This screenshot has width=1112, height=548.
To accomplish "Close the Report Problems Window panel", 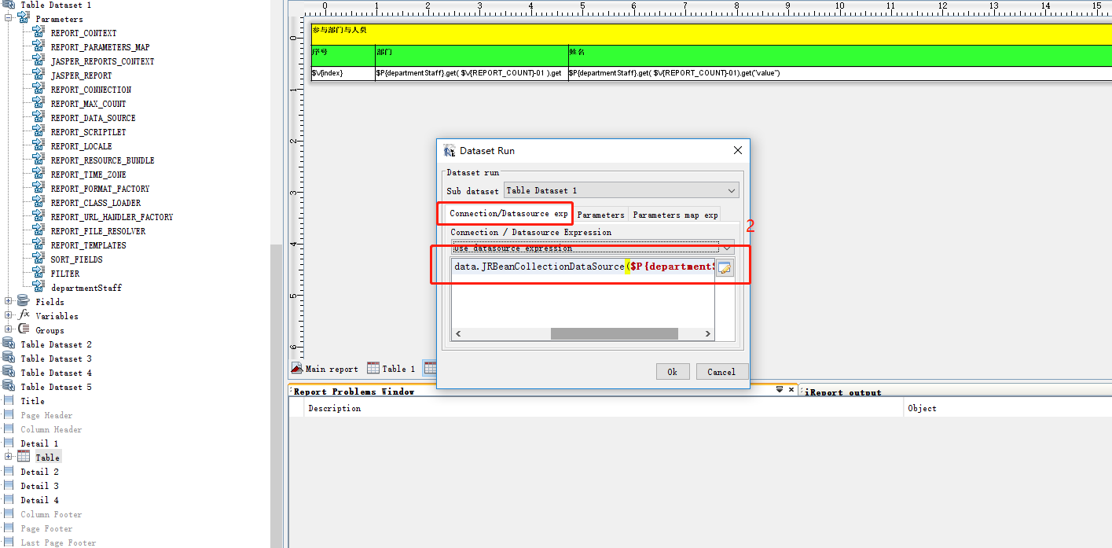I will click(791, 390).
